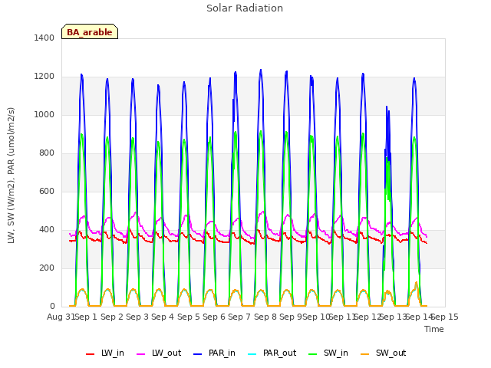Click the 1000 y-axis tick label
Screen dimensions: 491x368
(44, 115)
